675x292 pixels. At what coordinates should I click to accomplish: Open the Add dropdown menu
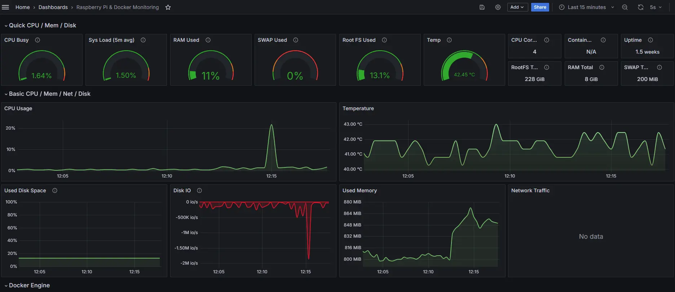517,7
